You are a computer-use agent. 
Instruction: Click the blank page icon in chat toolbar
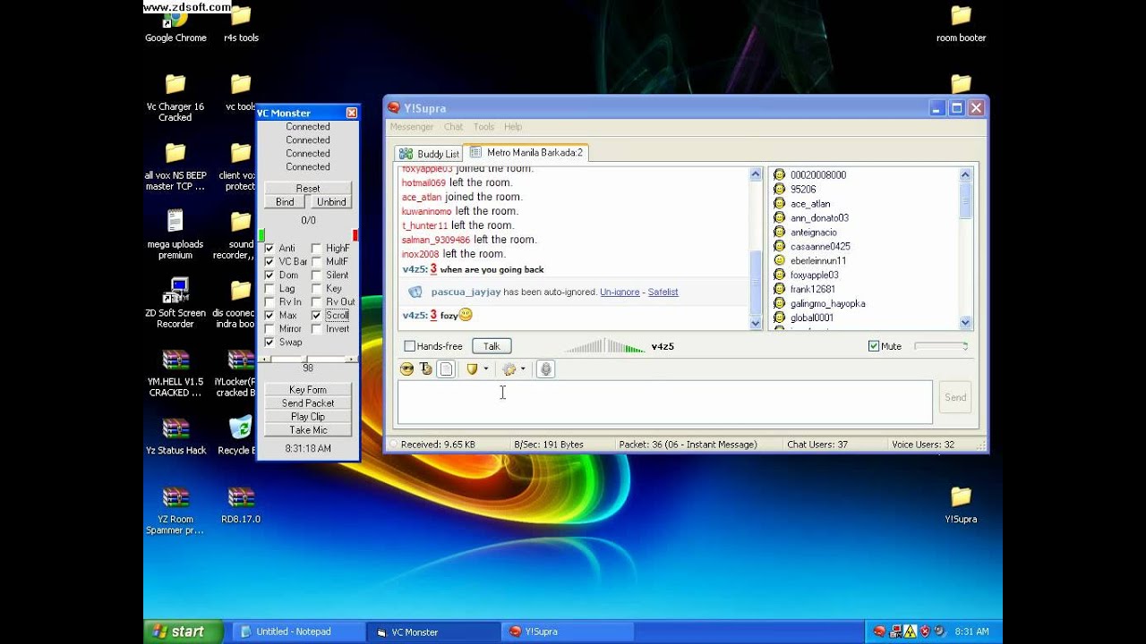[x=446, y=369]
